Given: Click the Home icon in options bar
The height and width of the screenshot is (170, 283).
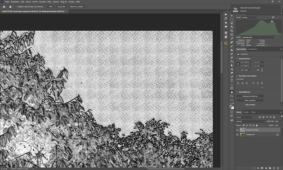Looking at the screenshot, I should tap(4, 6).
